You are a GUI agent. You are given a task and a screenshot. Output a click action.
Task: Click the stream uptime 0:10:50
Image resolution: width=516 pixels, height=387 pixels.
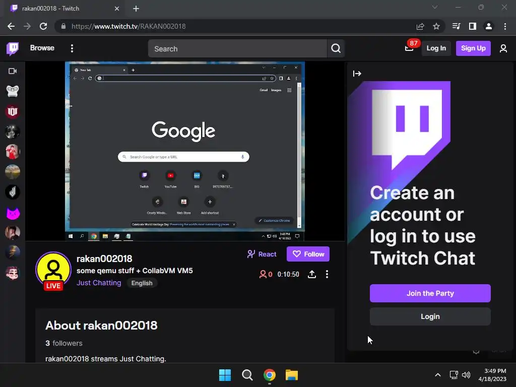(288, 274)
